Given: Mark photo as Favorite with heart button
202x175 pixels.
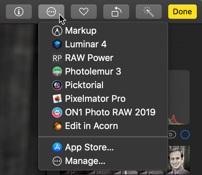Looking at the screenshot, I should point(84,12).
